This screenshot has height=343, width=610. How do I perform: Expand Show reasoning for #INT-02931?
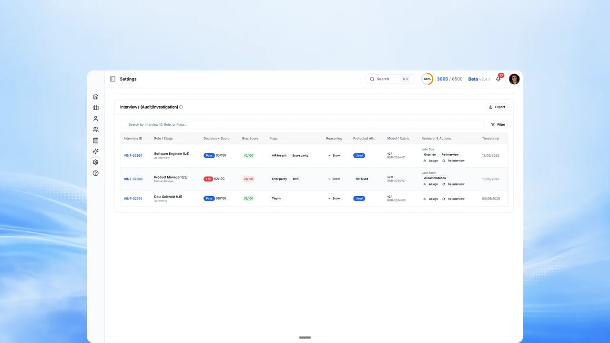click(334, 156)
